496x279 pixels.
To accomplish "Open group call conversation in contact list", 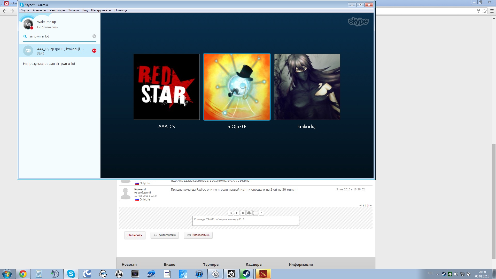I will point(60,51).
